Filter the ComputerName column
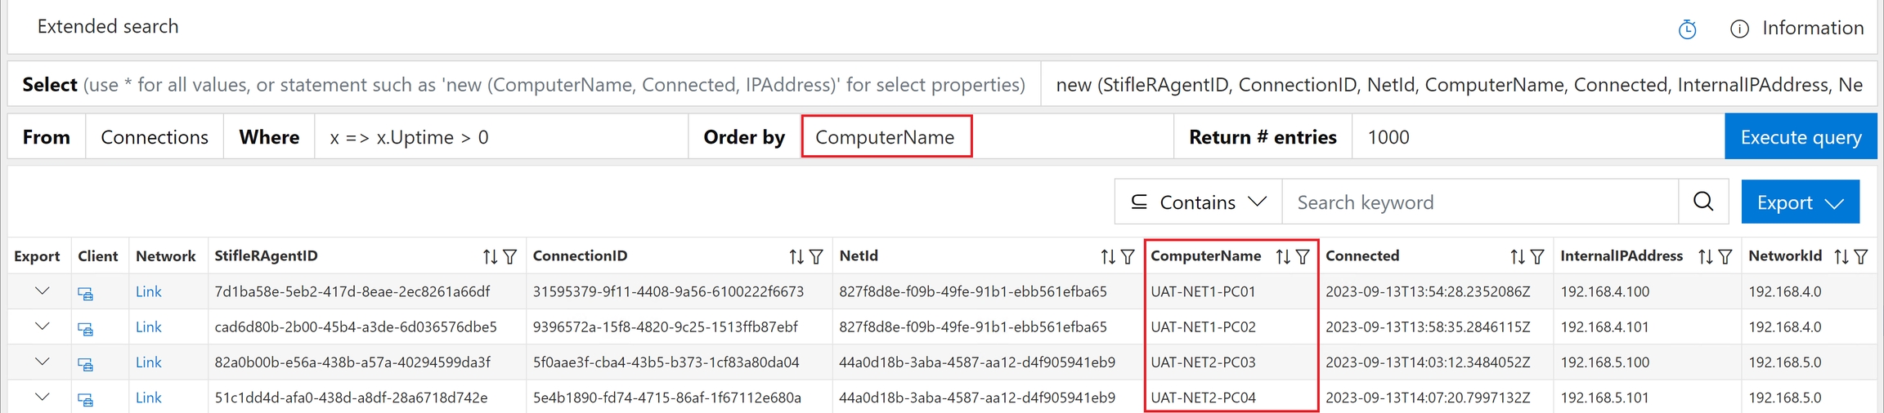Image resolution: width=1884 pixels, height=413 pixels. pos(1303,257)
